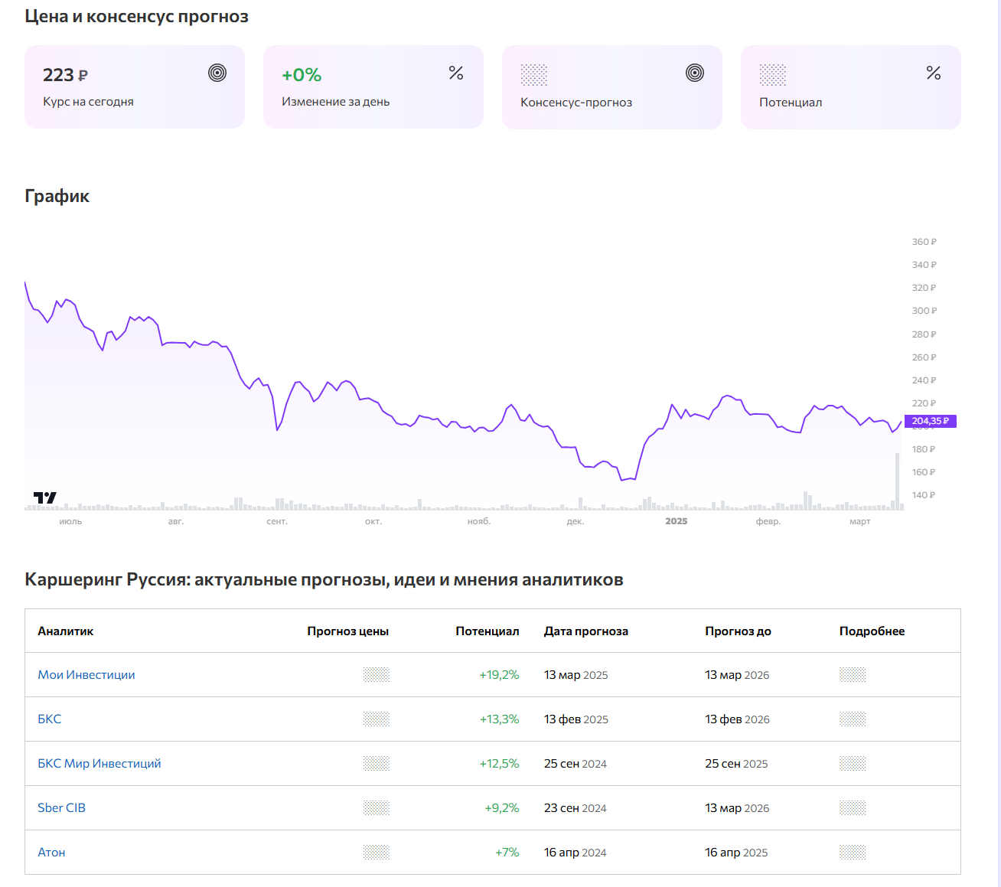The width and height of the screenshot is (1001, 887).
Task: Click the март label on the time axis
Action: click(x=860, y=521)
